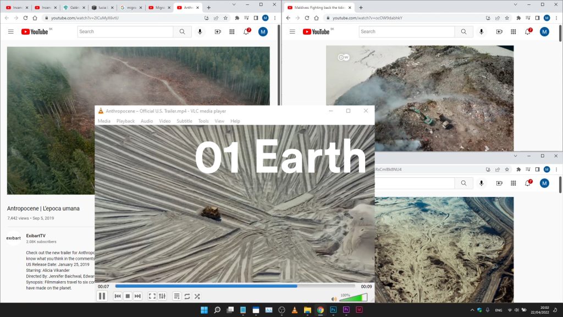Open the VLC Audio menu
563x317 pixels.
point(147,121)
